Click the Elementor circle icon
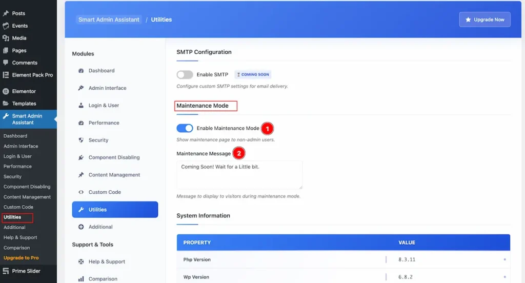 (6, 91)
